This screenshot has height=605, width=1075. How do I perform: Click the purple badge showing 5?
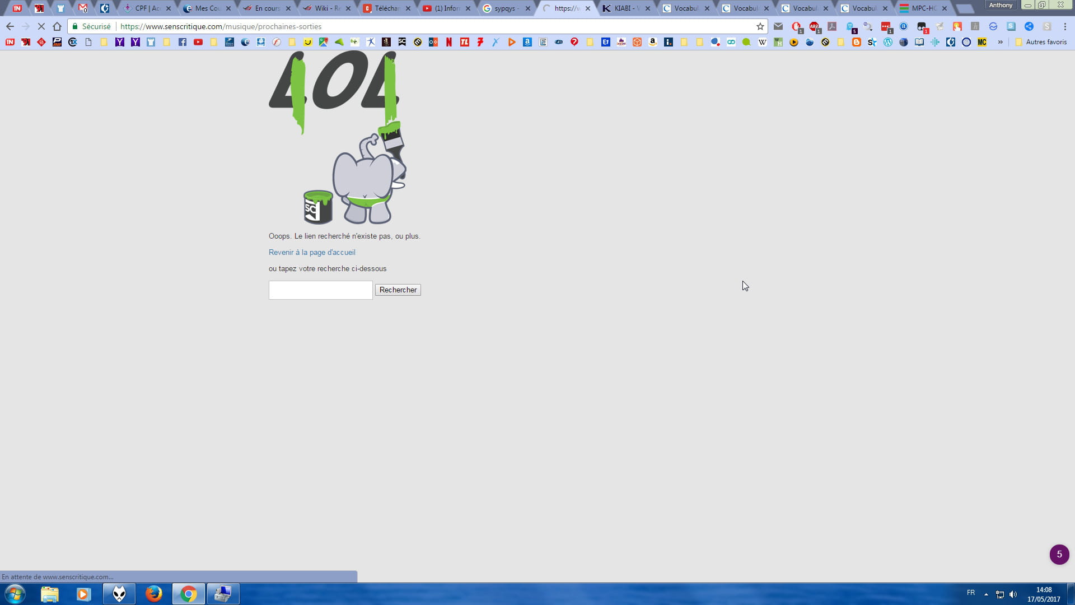(x=1059, y=555)
